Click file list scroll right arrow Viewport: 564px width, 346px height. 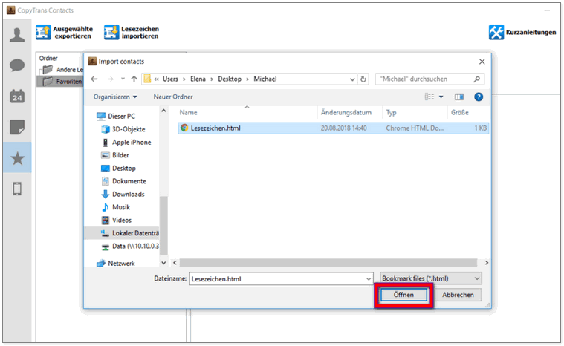[x=486, y=263]
